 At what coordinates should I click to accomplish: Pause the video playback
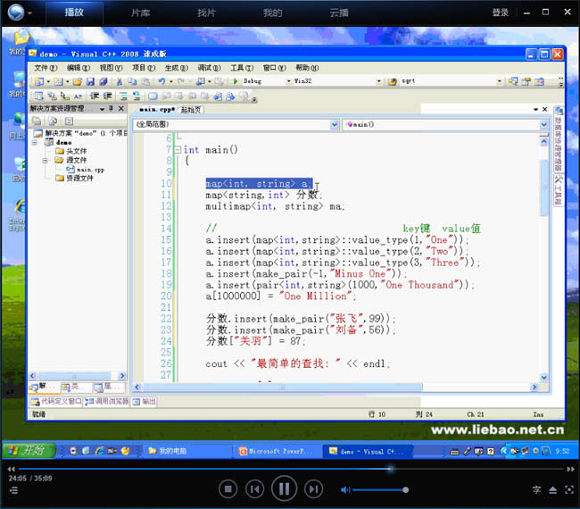[x=284, y=488]
